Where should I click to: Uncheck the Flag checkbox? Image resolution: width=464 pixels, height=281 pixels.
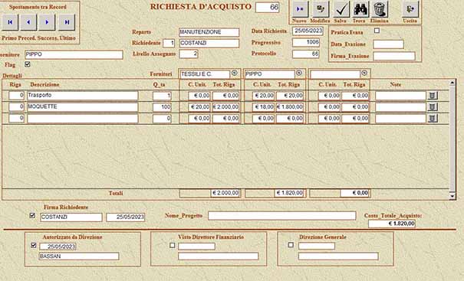(28, 64)
